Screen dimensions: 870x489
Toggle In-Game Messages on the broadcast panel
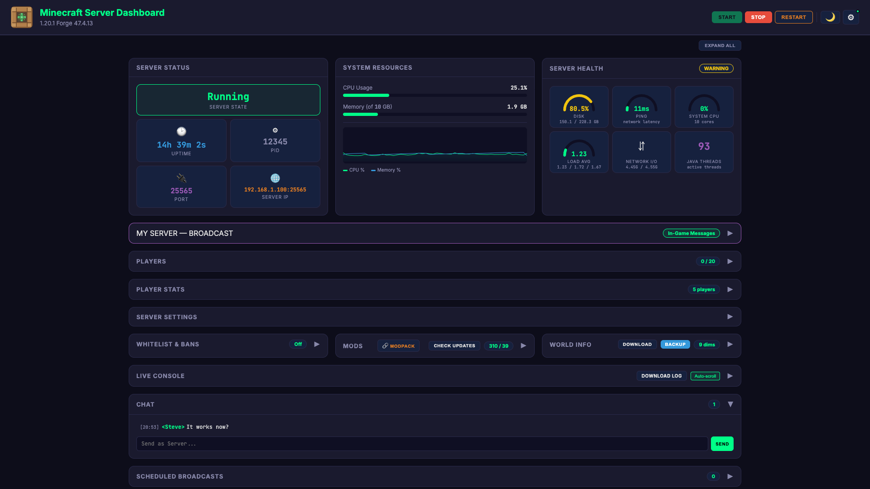click(x=691, y=233)
